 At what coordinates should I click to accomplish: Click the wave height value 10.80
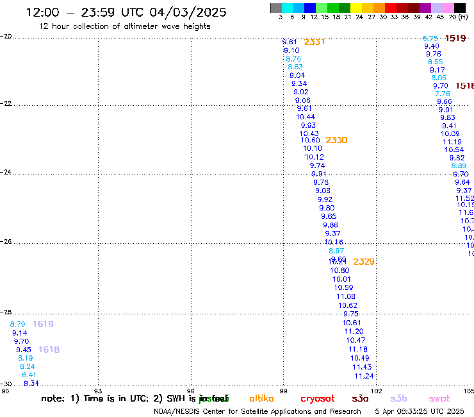(x=339, y=271)
